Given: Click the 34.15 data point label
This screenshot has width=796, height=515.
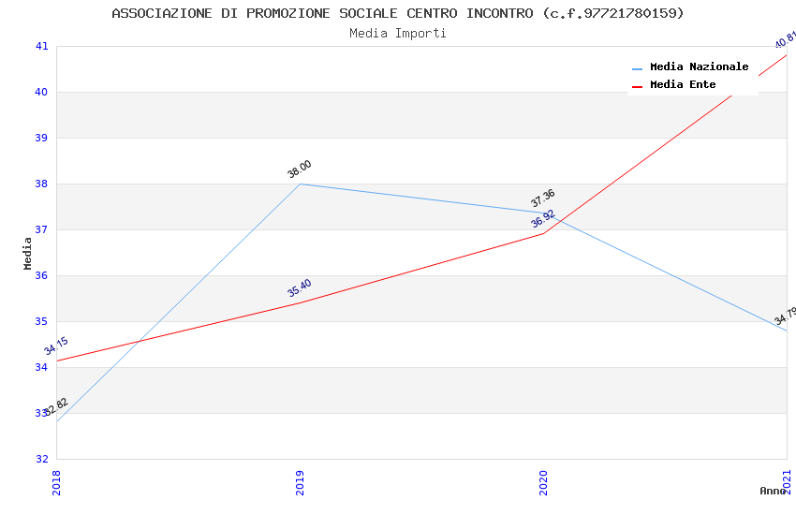Looking at the screenshot, I should point(56,346).
